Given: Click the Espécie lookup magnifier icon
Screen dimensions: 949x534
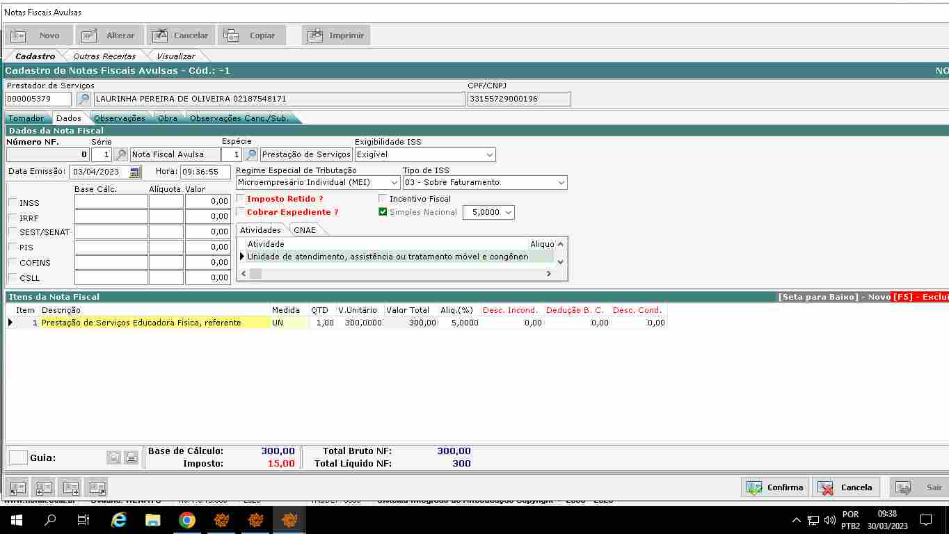Looking at the screenshot, I should (x=250, y=154).
